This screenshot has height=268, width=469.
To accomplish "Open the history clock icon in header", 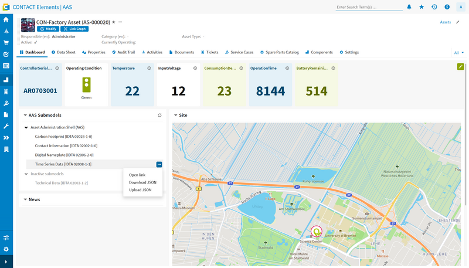I will coord(434,7).
